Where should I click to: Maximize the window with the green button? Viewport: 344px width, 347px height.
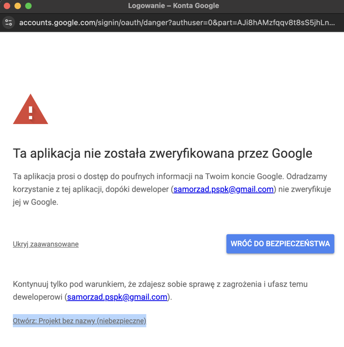point(29,6)
